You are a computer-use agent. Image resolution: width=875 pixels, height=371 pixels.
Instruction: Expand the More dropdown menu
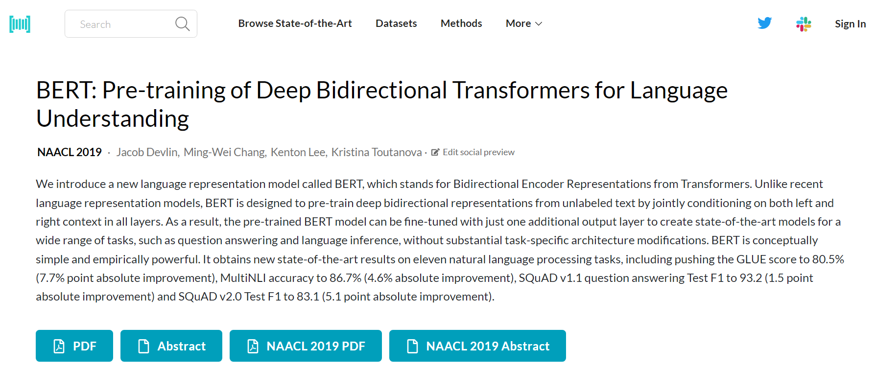523,23
